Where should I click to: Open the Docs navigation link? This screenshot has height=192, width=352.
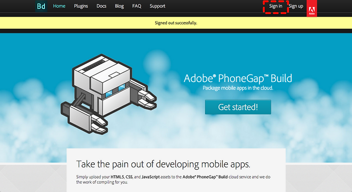click(x=101, y=6)
